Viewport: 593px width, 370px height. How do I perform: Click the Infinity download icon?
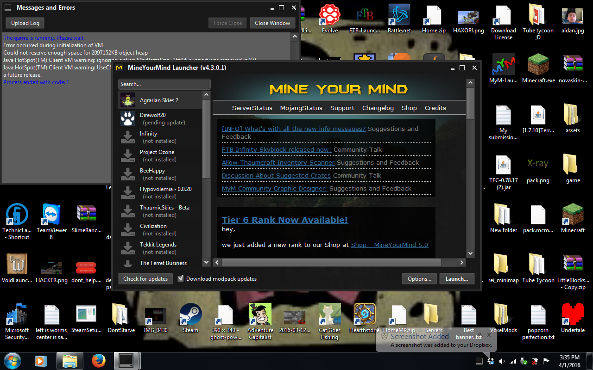(128, 137)
